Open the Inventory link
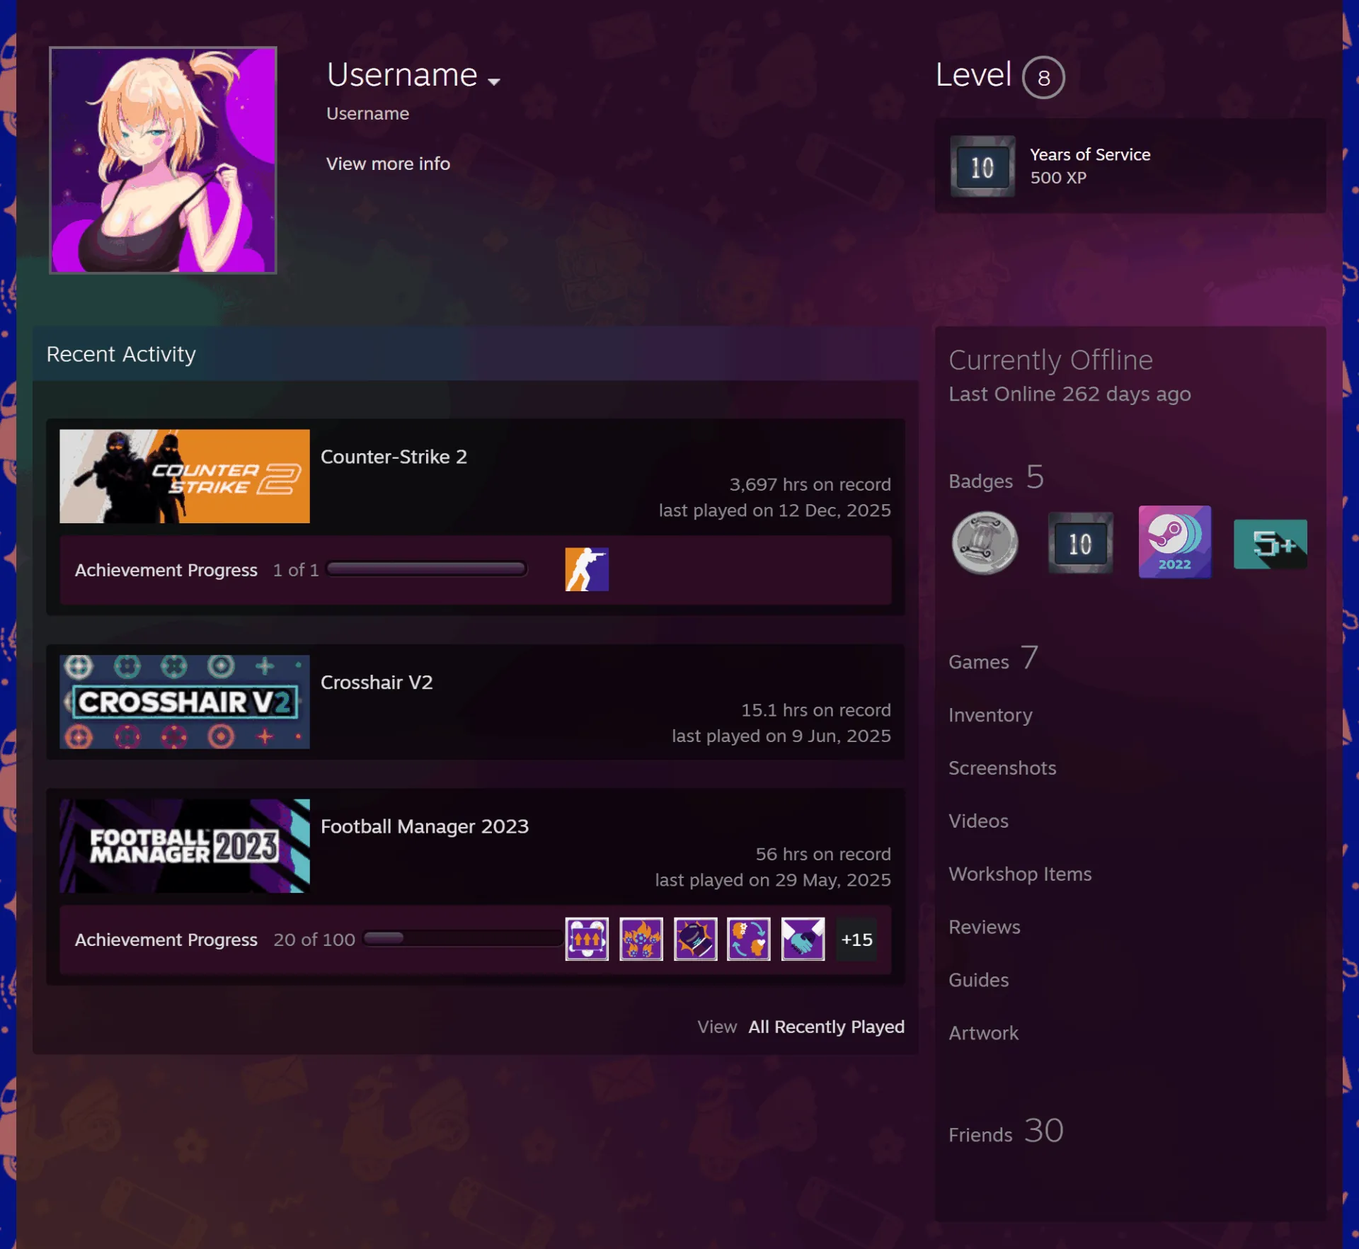Screen dimensions: 1359x1249 point(990,715)
